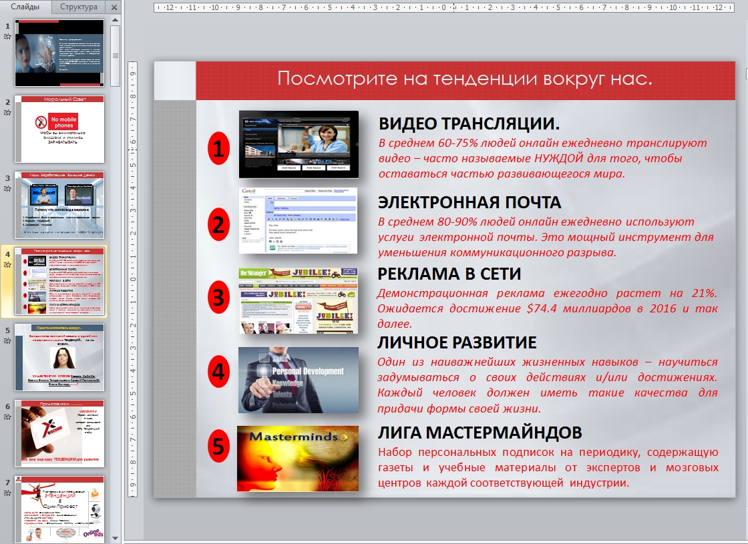
Task: Select slide 2 thumbnail with No mobile phones
Action: pos(59,129)
